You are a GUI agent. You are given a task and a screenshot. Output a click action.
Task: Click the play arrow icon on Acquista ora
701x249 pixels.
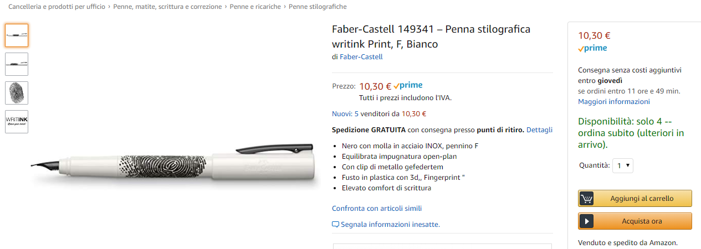click(x=586, y=221)
